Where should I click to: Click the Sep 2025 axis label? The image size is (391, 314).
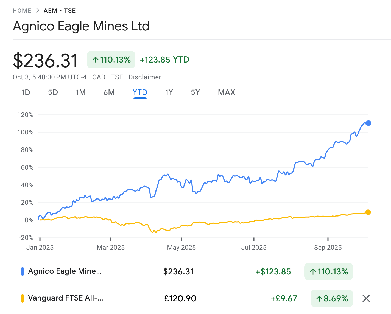[x=328, y=248]
